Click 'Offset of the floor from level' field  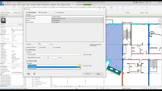[53, 58]
